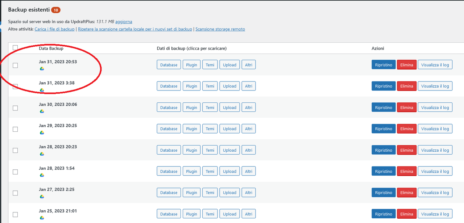View the log for Jan 31 20:53 backup

tap(435, 65)
